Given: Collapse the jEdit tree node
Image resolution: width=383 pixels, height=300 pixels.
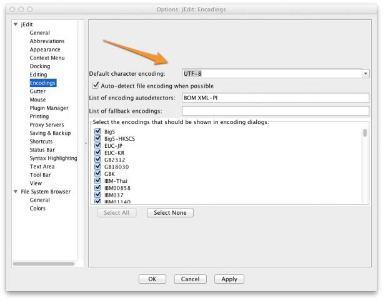Looking at the screenshot, I should 16,24.
